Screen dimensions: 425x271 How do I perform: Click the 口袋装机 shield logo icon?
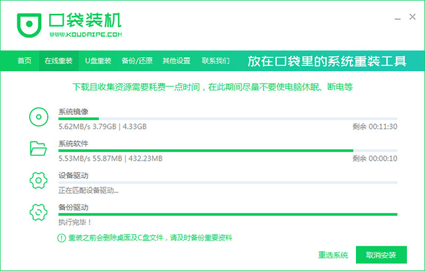tap(29, 25)
